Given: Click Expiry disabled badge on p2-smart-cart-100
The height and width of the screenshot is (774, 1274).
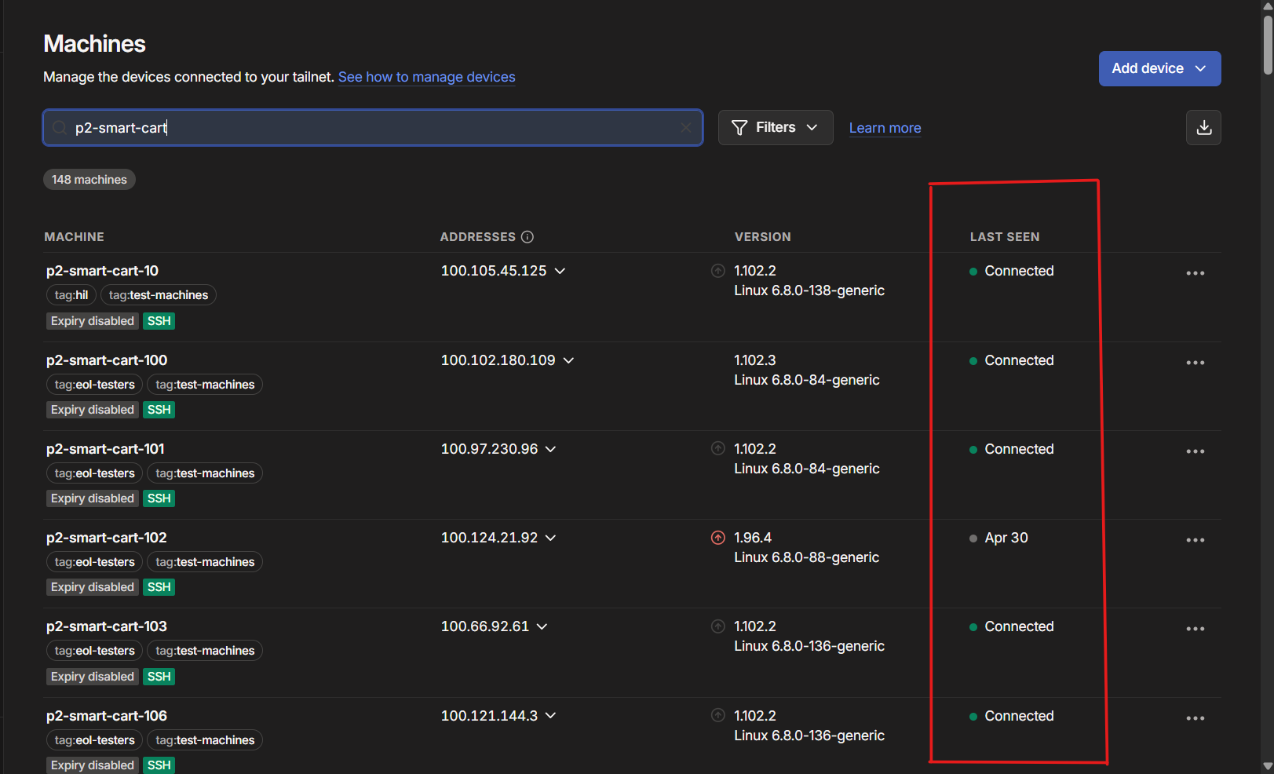Looking at the screenshot, I should point(93,410).
